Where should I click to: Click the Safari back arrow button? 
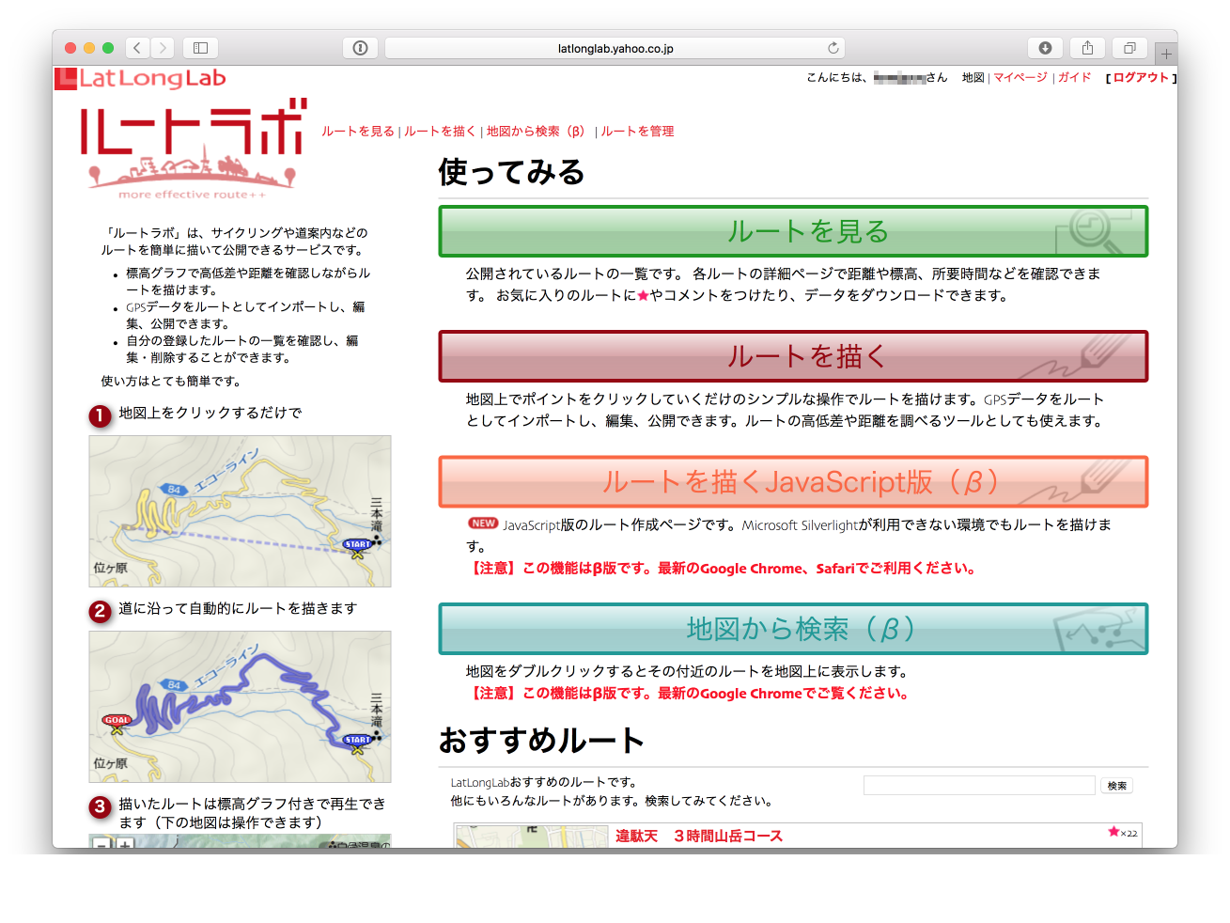137,48
